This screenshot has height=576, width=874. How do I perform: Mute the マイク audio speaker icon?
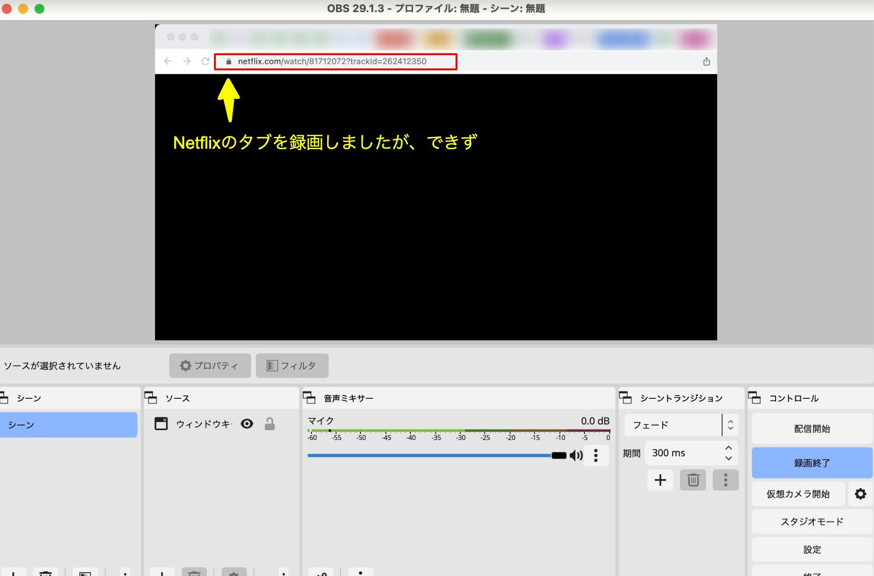(x=576, y=455)
